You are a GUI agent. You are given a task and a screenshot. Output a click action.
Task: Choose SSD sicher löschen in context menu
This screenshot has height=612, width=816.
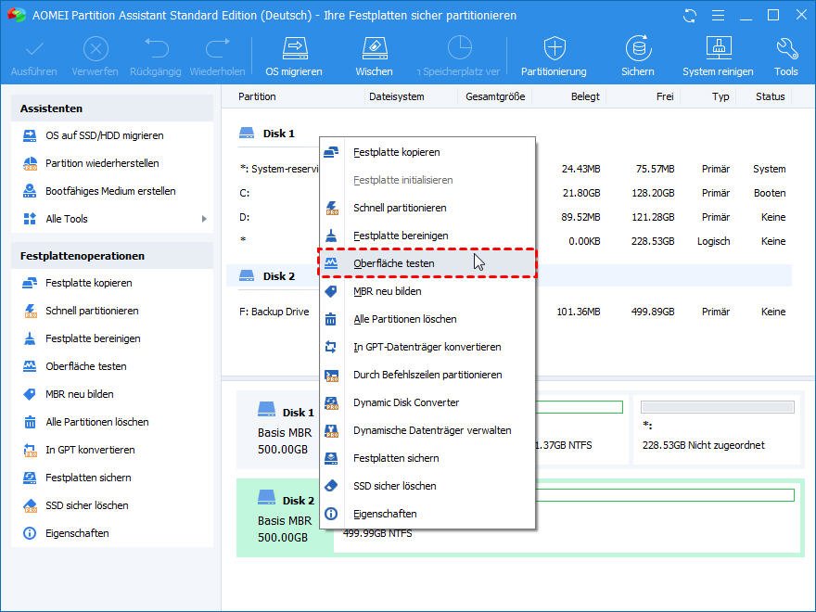tap(427, 486)
